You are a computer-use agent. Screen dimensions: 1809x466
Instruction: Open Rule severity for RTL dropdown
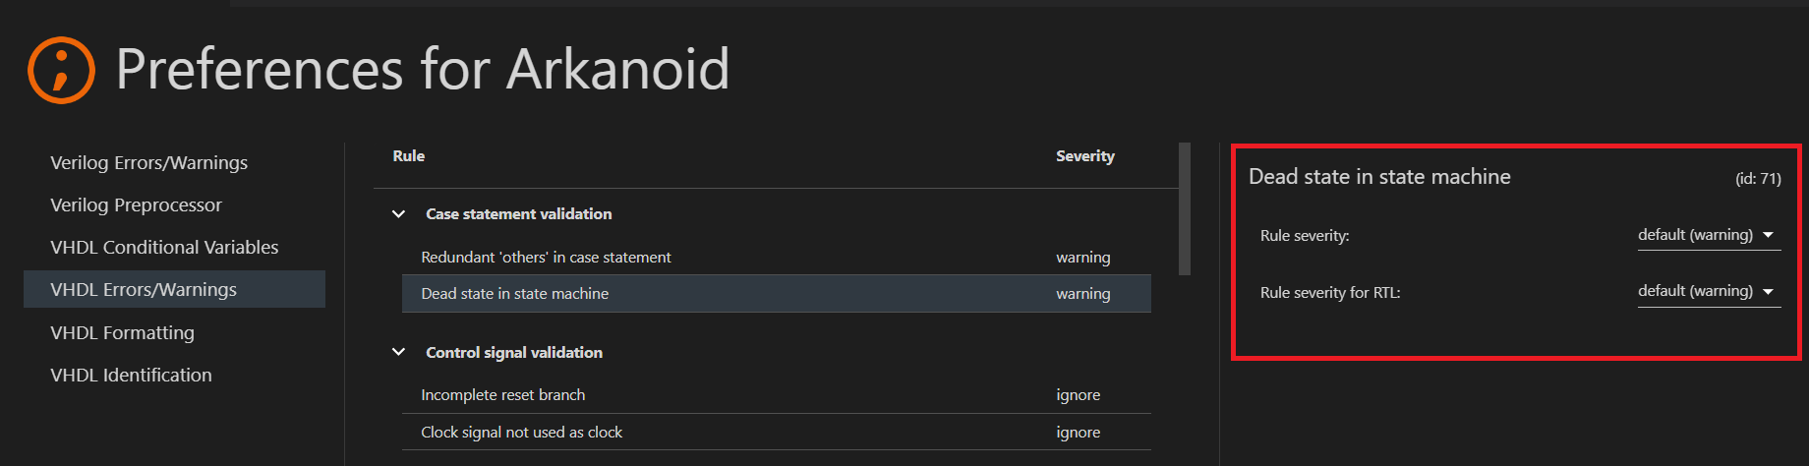[1708, 292]
